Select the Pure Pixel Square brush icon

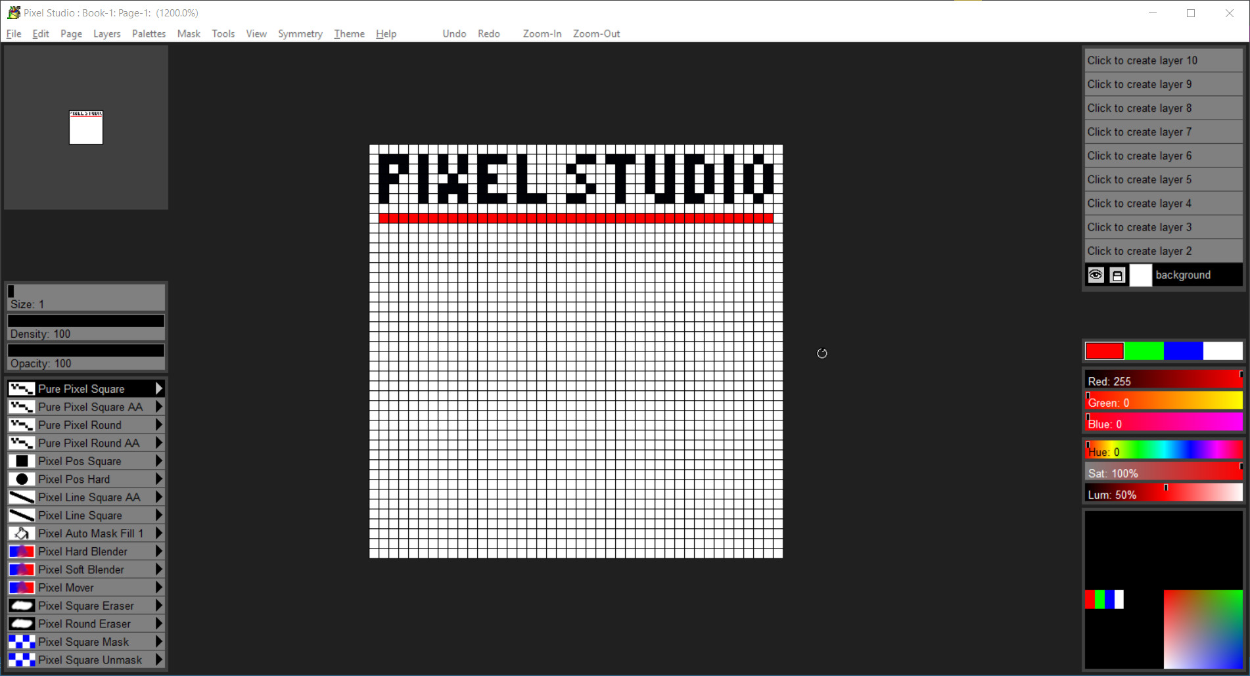click(22, 389)
